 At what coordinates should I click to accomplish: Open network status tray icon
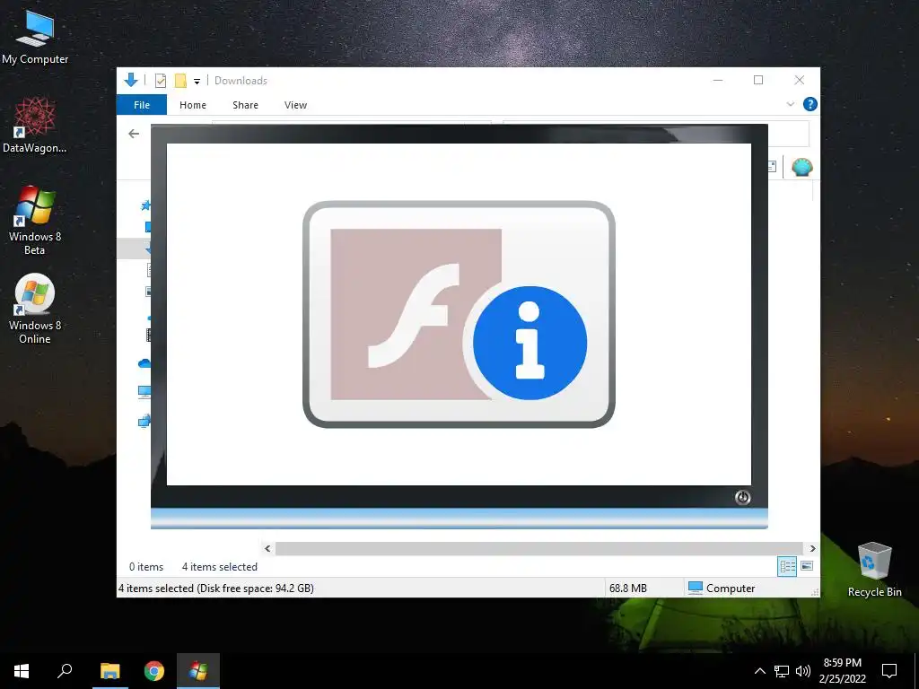(782, 671)
